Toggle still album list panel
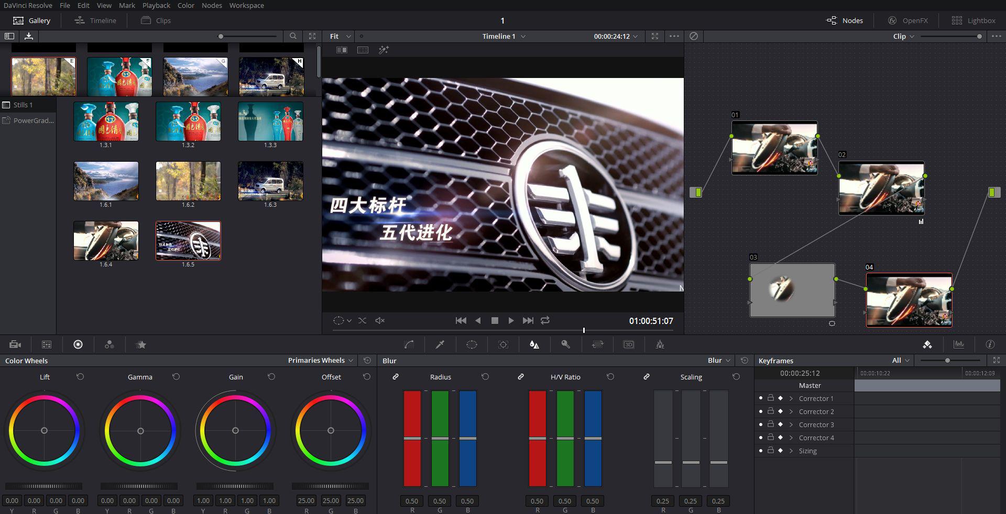This screenshot has height=514, width=1006. (x=9, y=36)
